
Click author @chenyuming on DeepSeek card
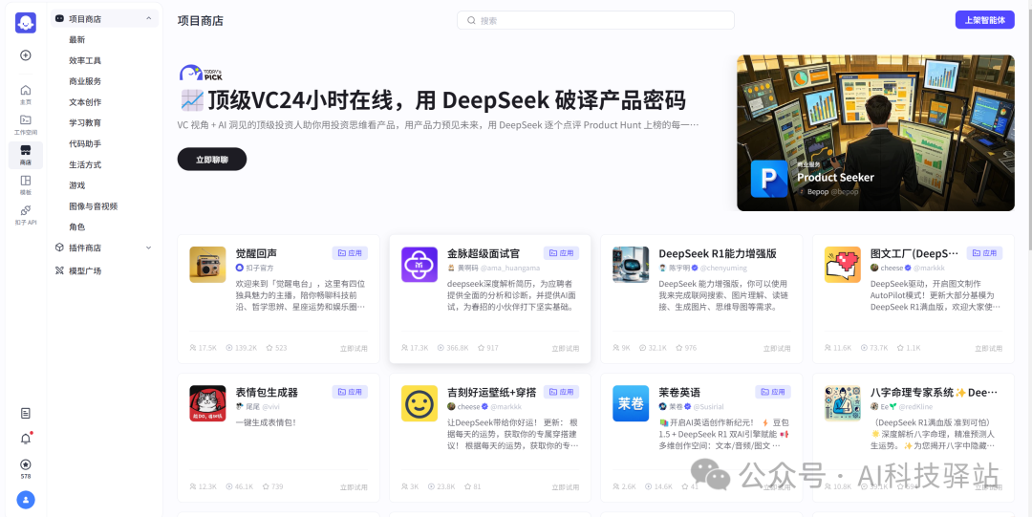click(x=722, y=268)
